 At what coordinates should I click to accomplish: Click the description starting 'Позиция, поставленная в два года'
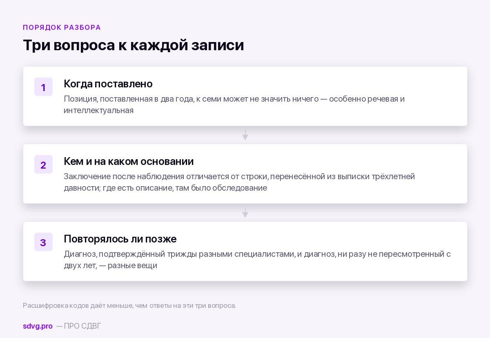pos(234,105)
